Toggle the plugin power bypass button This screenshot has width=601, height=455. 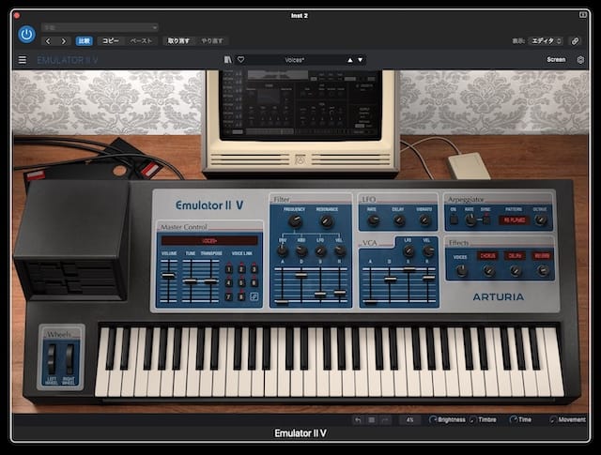pyautogui.click(x=27, y=35)
